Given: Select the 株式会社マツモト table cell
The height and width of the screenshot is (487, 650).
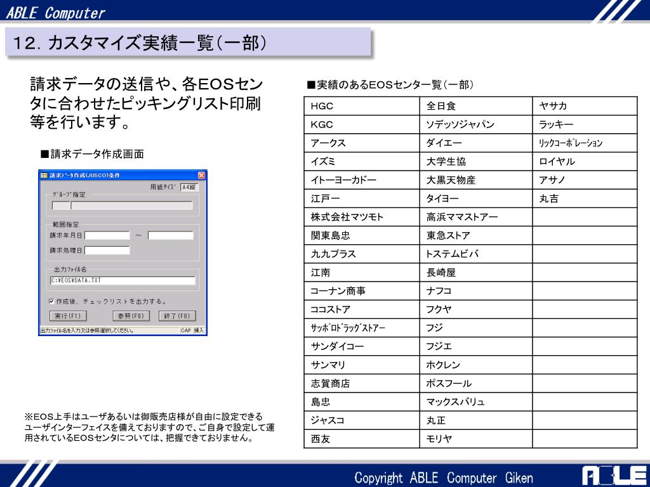Looking at the screenshot, I should (361, 217).
